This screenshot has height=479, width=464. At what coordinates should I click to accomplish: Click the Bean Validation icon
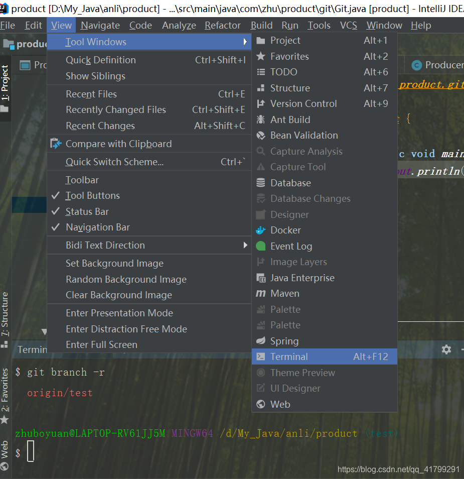point(261,136)
